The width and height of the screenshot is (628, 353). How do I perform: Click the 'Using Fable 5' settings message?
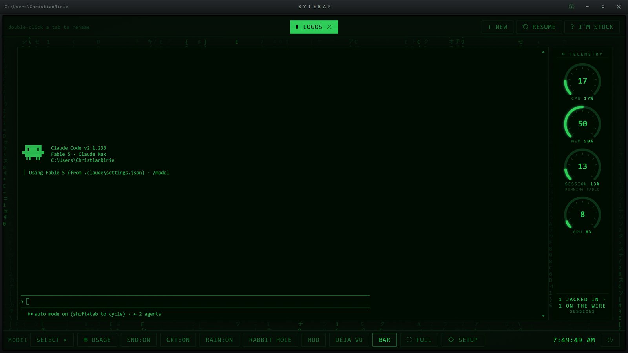pos(99,173)
